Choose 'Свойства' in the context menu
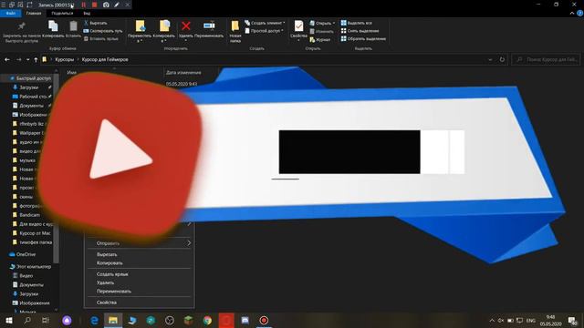Image resolution: width=584 pixels, height=328 pixels. point(107,302)
